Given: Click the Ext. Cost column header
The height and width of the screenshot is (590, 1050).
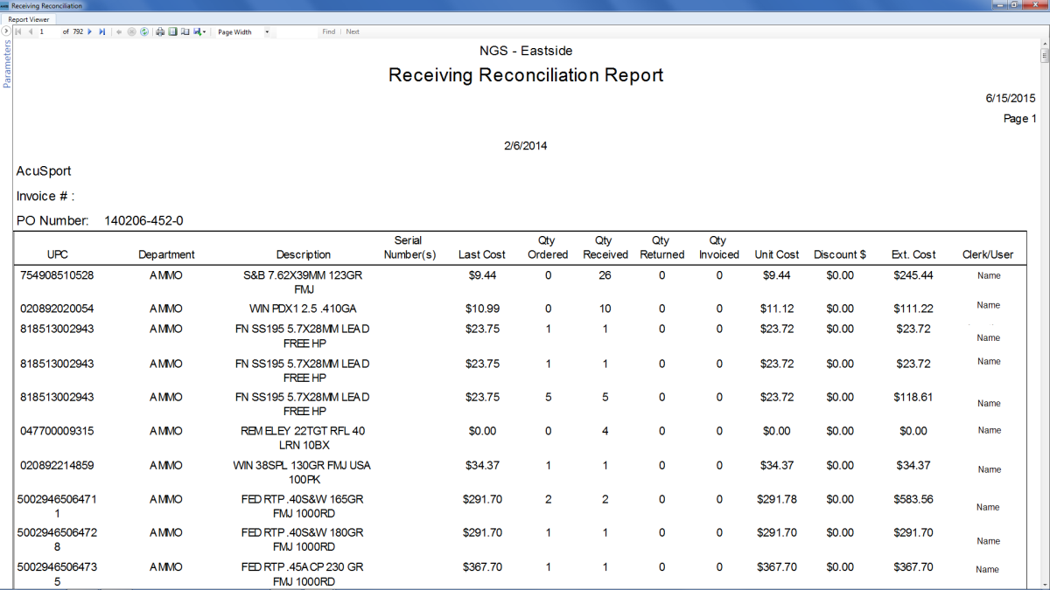Looking at the screenshot, I should [913, 254].
